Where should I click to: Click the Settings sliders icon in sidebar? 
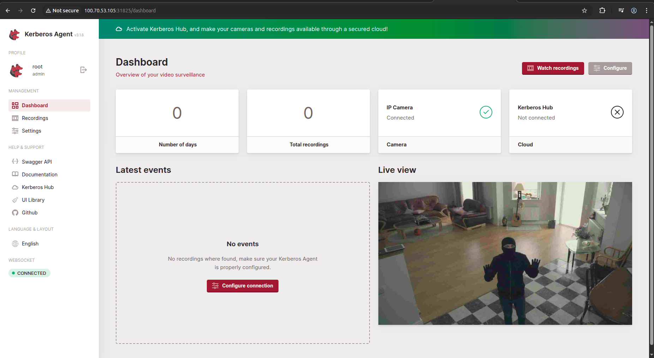pos(15,131)
